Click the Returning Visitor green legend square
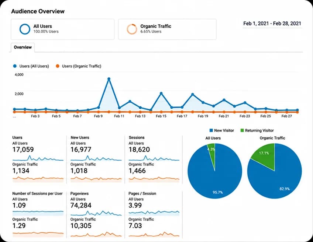 click(242, 130)
